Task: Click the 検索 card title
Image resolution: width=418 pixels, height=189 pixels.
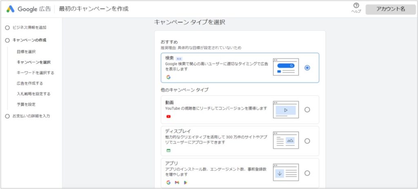Action: click(x=169, y=58)
